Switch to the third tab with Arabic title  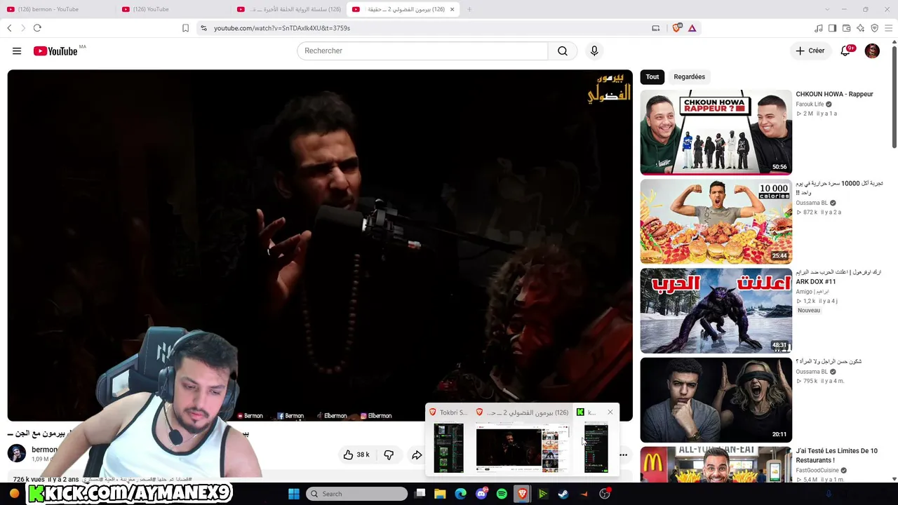pos(288,9)
